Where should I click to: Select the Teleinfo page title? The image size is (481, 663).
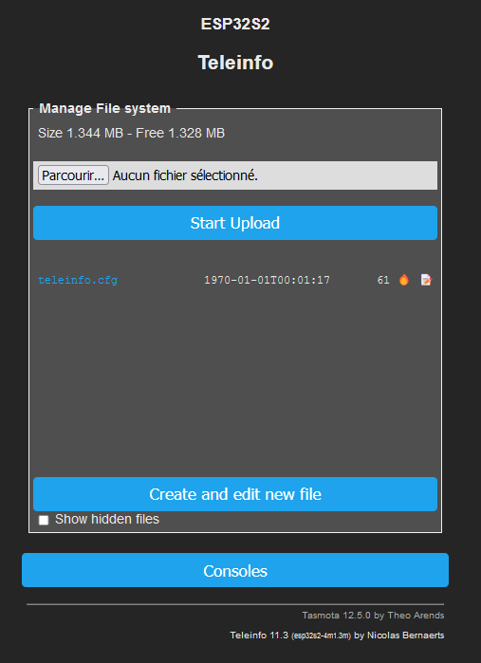pyautogui.click(x=235, y=63)
